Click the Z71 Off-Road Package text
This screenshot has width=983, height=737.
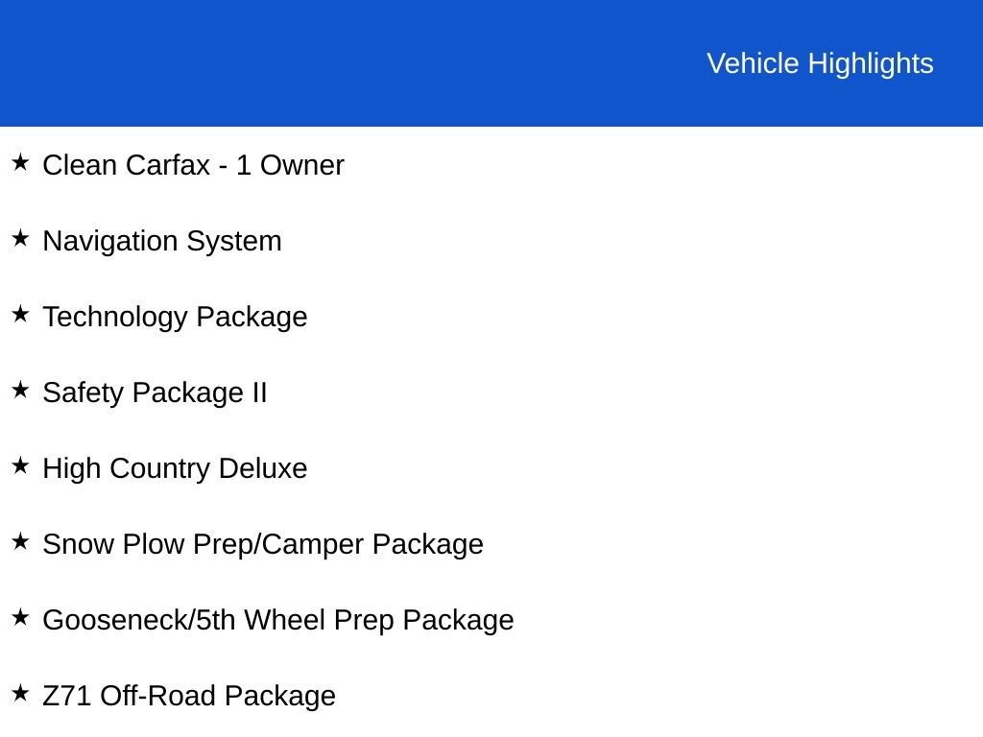click(x=189, y=696)
